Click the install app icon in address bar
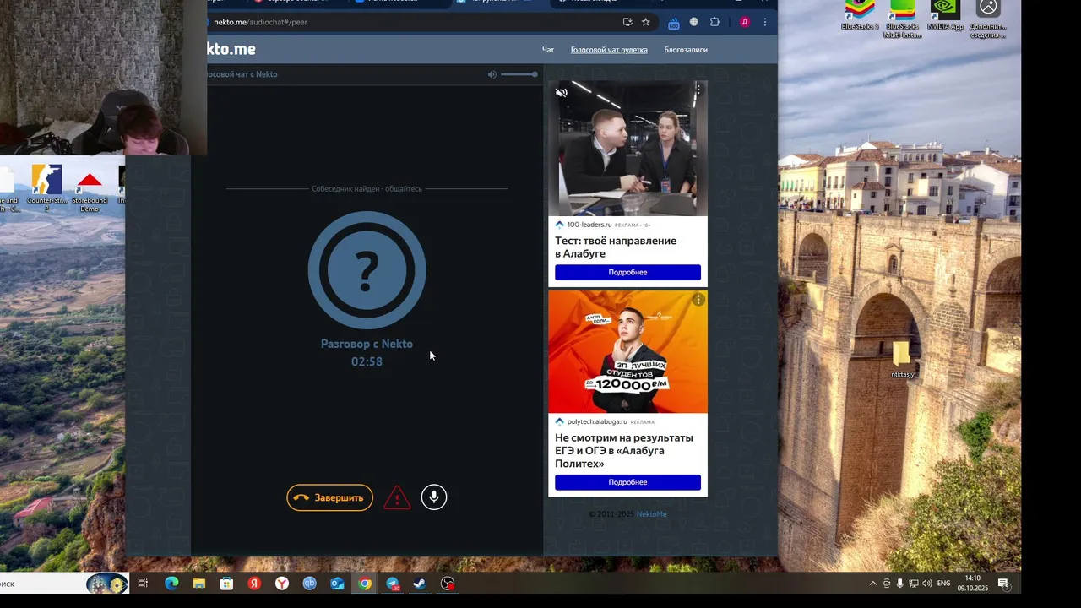The image size is (1081, 608). click(627, 22)
